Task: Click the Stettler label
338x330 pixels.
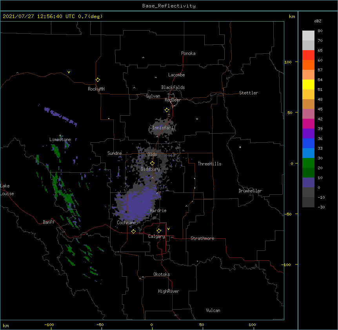Action: click(249, 93)
